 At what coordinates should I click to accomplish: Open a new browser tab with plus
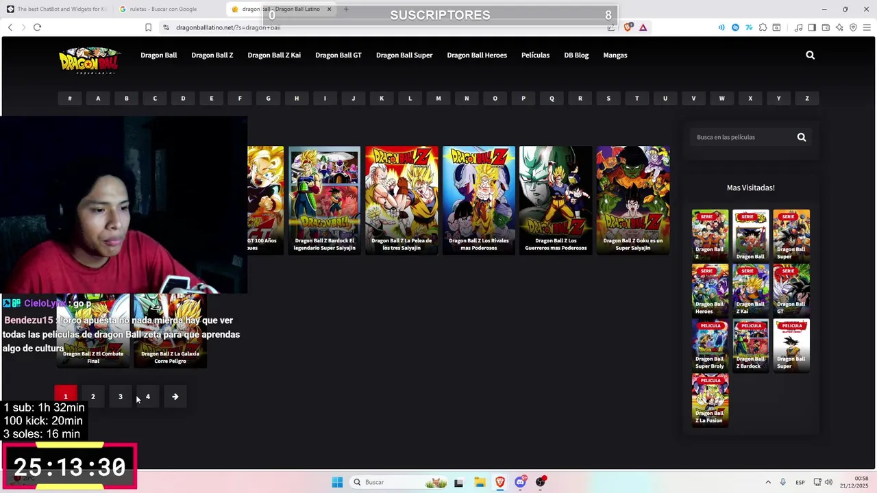pyautogui.click(x=346, y=9)
